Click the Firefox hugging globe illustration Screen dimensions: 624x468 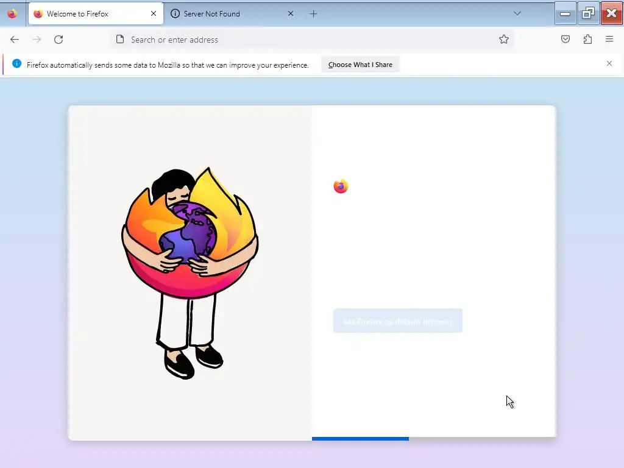point(190,273)
